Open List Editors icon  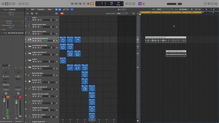[x=205, y=4]
